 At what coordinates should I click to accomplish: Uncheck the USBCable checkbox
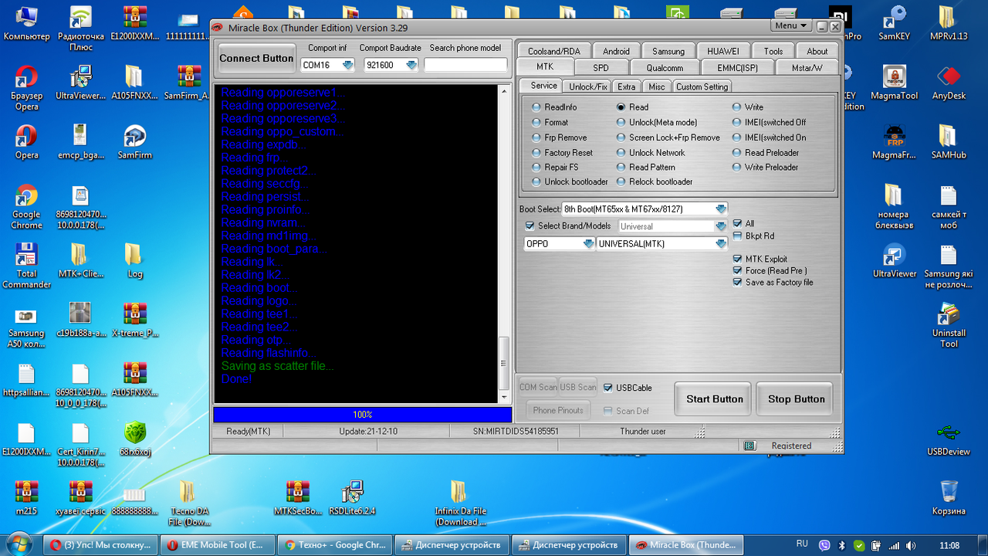(608, 388)
